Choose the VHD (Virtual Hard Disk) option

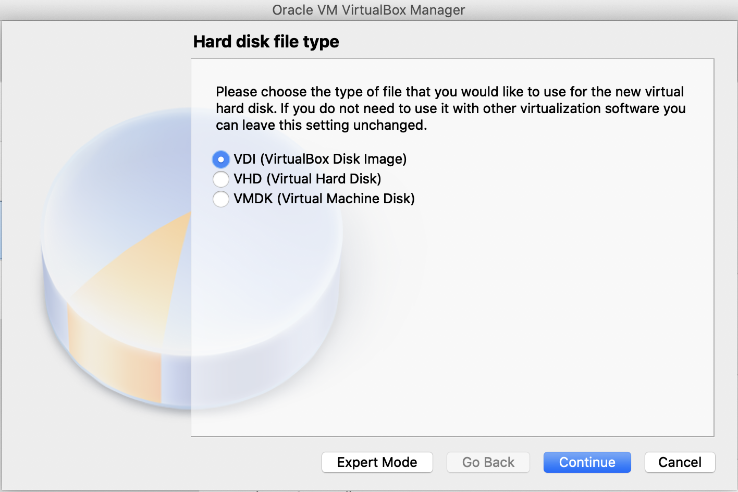[x=221, y=179]
